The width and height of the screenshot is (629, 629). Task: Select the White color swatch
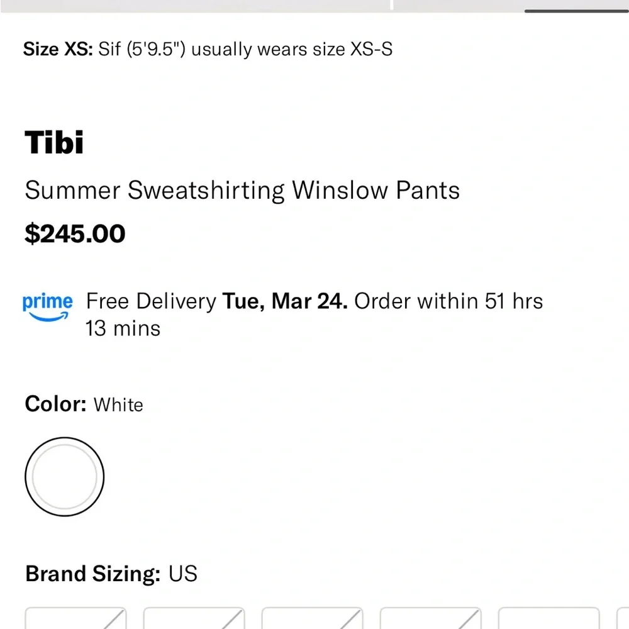[64, 476]
